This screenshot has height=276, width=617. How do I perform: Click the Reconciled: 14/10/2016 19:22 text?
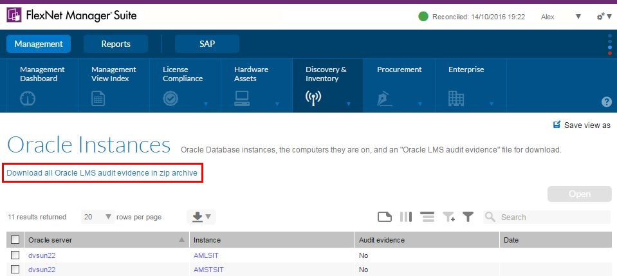479,17
